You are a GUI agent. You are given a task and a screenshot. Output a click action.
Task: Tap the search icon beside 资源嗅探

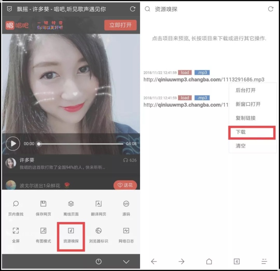click(x=147, y=9)
